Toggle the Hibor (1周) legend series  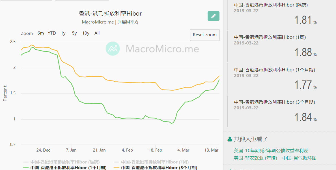click(x=151, y=162)
